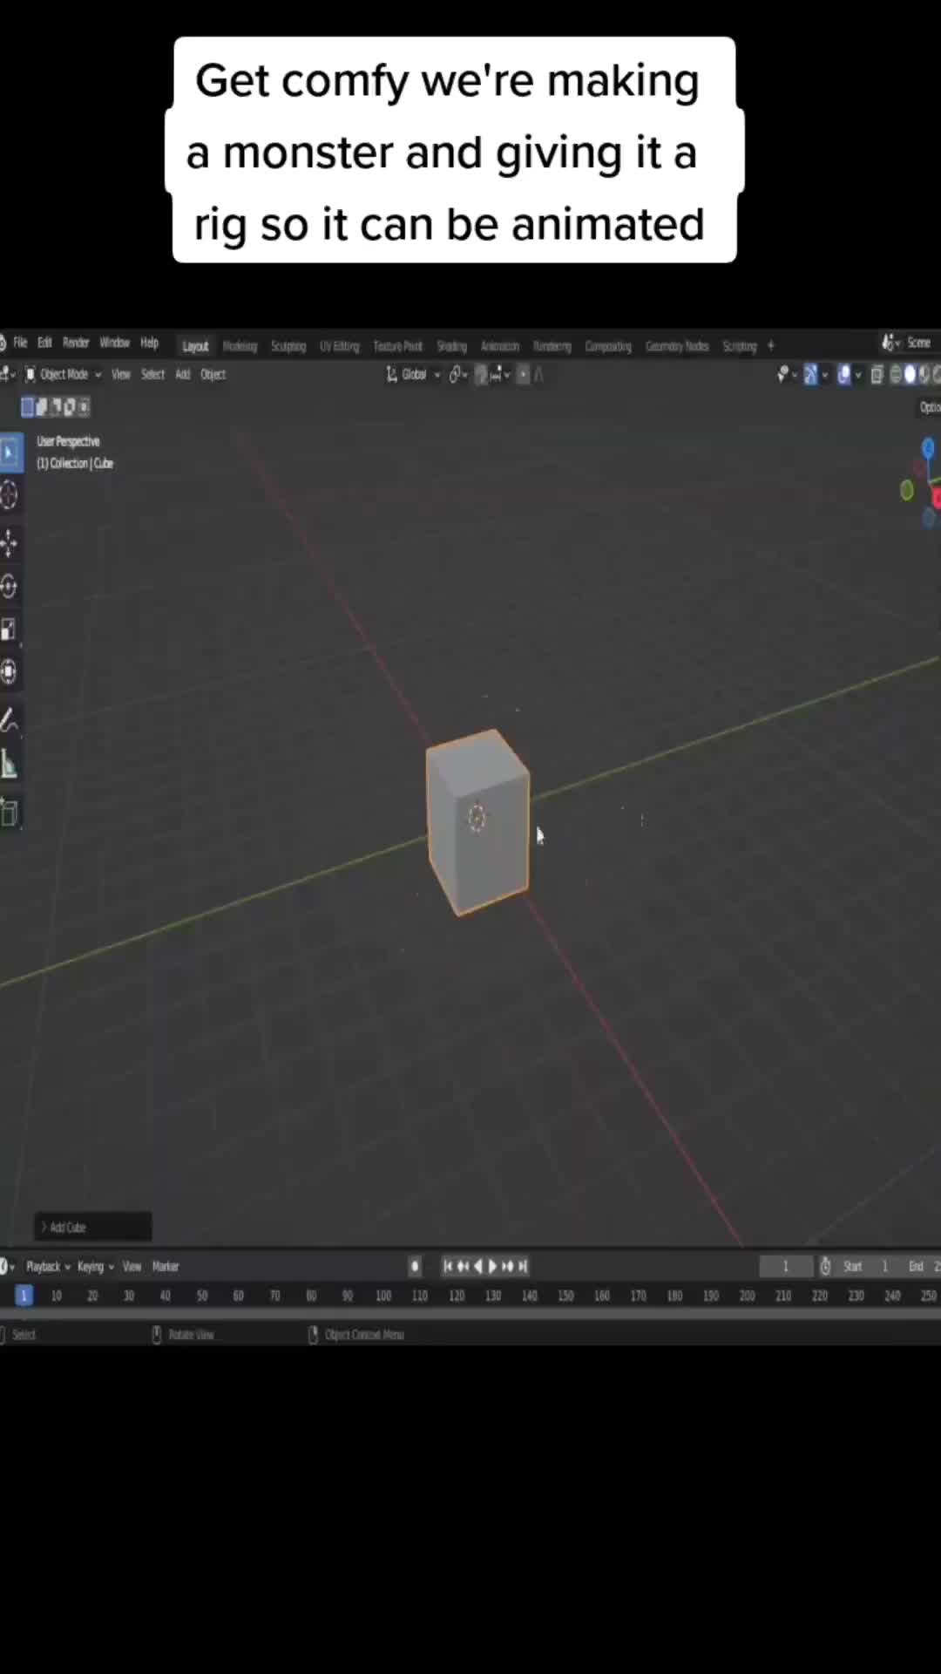Open the Render menu
Viewport: 941px width, 1674px height.
(x=76, y=343)
